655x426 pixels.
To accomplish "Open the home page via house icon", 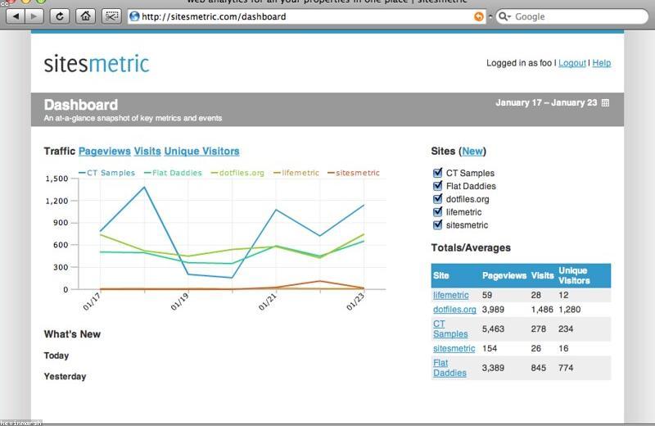I will (86, 16).
